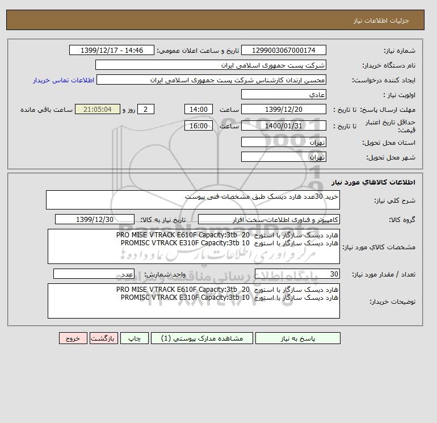Click the تاریخ و ساعت اعلان عمومی label
The height and width of the screenshot is (423, 437).
(x=198, y=51)
